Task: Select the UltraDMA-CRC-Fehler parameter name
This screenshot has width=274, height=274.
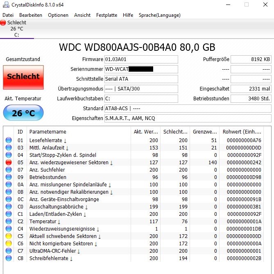Action: pyautogui.click(x=52, y=251)
